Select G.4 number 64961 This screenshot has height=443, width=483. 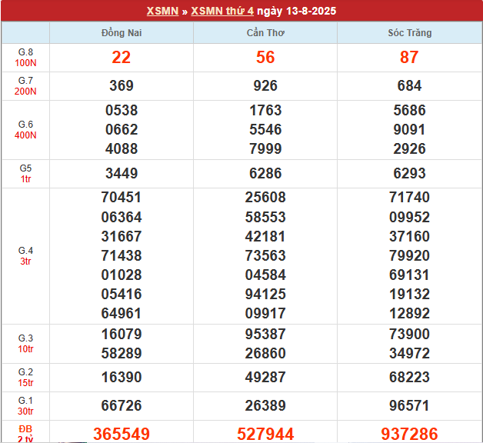click(122, 313)
